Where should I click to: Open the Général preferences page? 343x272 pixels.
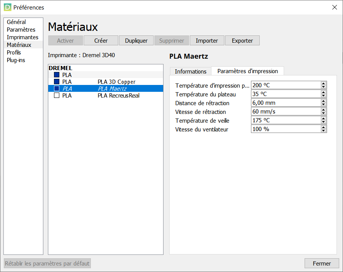point(23,22)
